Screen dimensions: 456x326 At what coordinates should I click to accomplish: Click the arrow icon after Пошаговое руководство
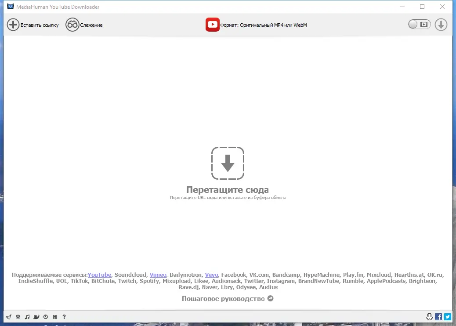point(271,298)
